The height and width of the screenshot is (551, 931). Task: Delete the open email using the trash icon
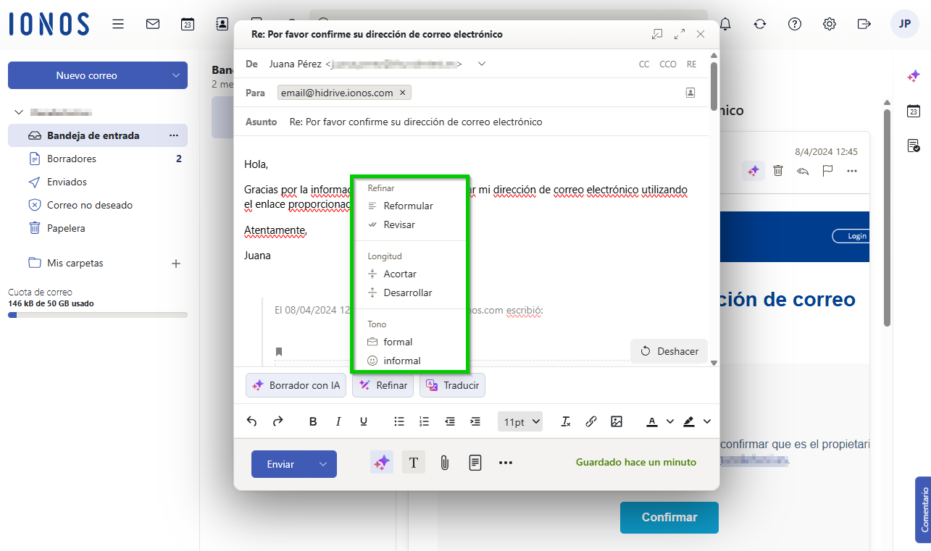point(777,171)
